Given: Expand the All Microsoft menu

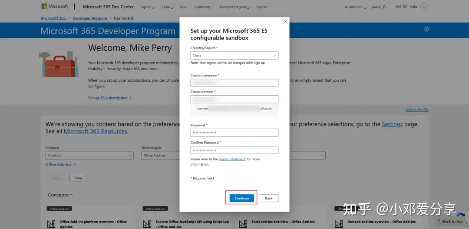Looking at the screenshot, I should click(355, 7).
